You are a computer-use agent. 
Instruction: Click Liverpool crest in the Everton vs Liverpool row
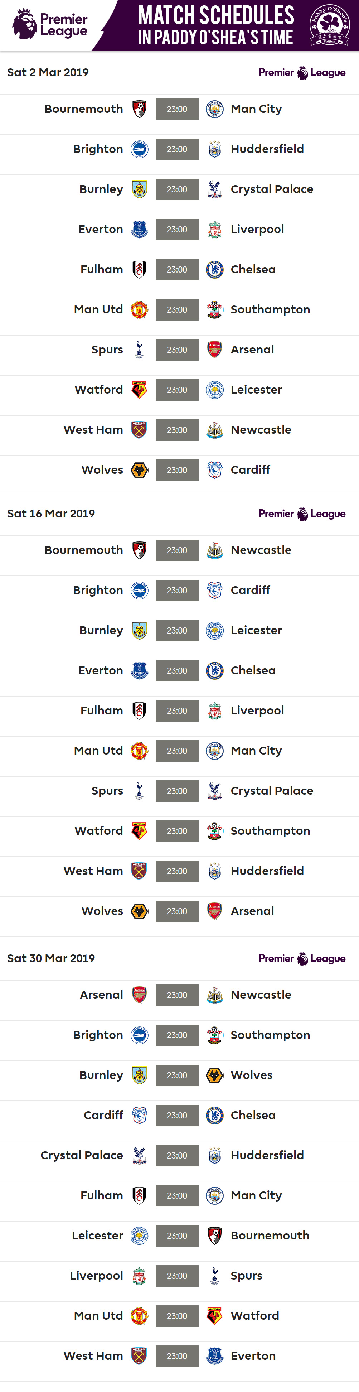214,230
